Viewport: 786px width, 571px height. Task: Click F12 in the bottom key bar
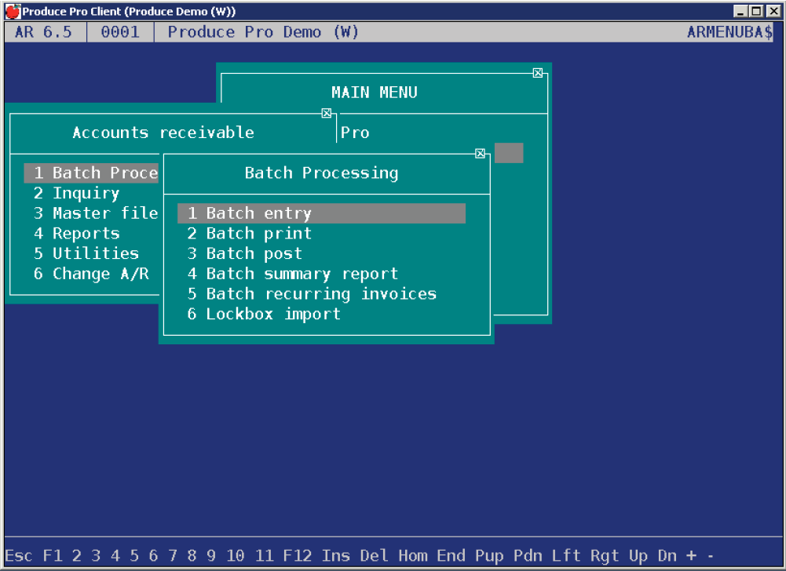point(298,555)
